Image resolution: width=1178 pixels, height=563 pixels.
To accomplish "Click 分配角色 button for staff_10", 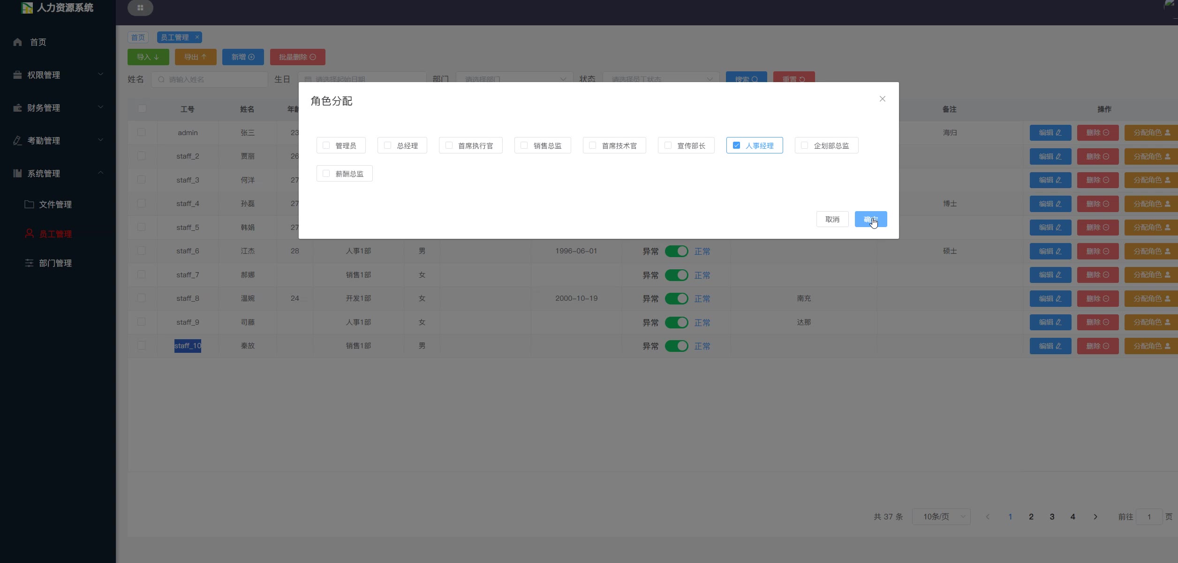I will pos(1151,346).
